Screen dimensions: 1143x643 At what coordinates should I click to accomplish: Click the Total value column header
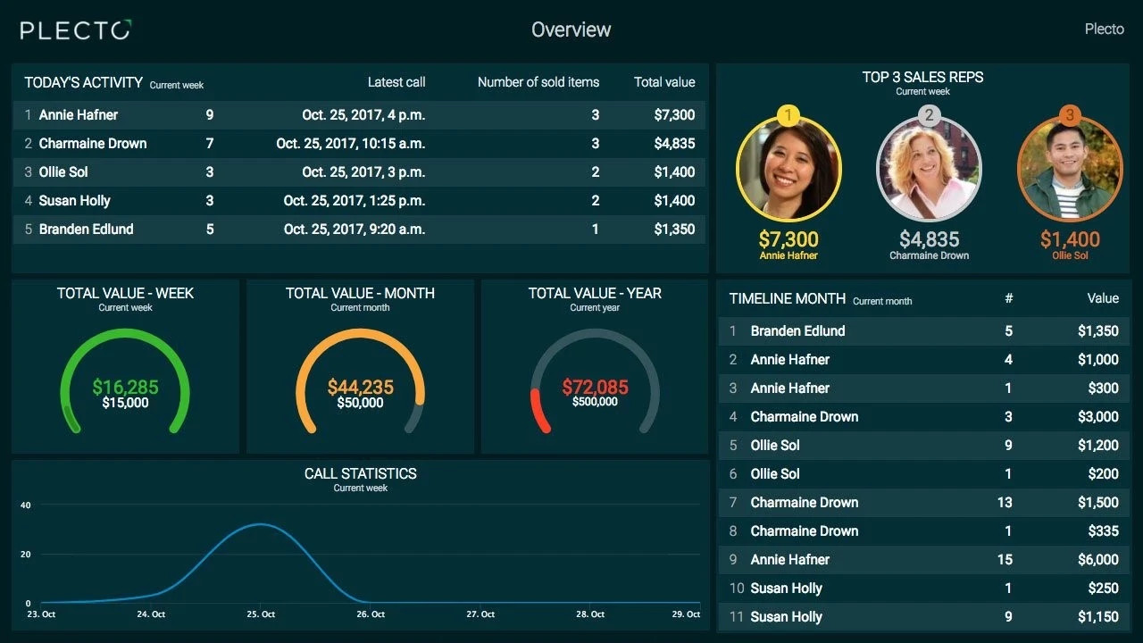point(664,82)
